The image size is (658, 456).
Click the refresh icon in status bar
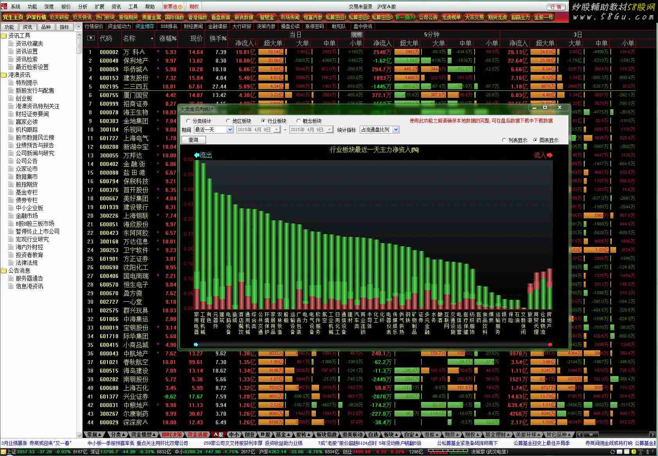pyautogui.click(x=613, y=452)
